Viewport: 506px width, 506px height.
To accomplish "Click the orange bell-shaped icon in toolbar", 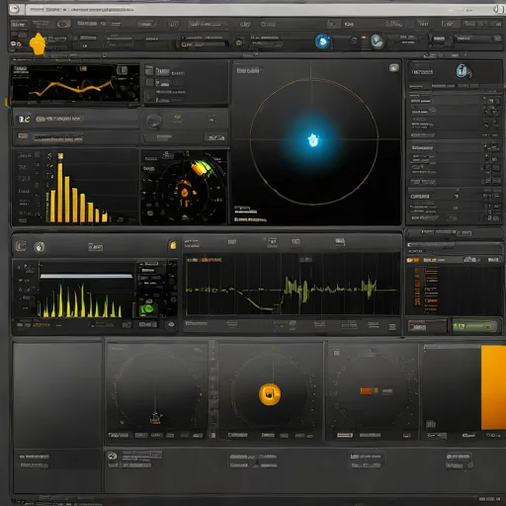I will (38, 43).
